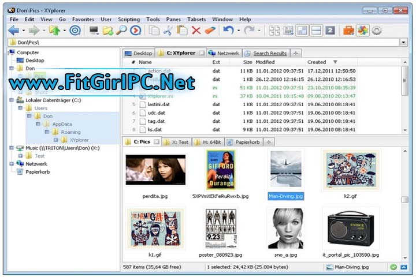This screenshot has height=277, width=416.
Task: Expand the Netzwerk tree node
Action: pos(12,164)
